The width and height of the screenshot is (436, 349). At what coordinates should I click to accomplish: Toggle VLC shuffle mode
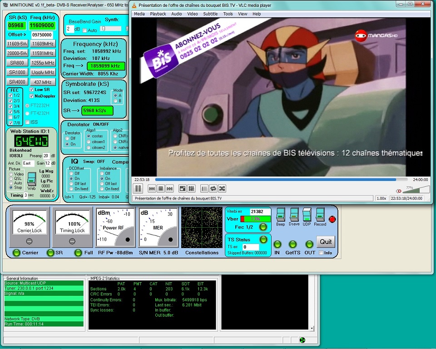(222, 189)
